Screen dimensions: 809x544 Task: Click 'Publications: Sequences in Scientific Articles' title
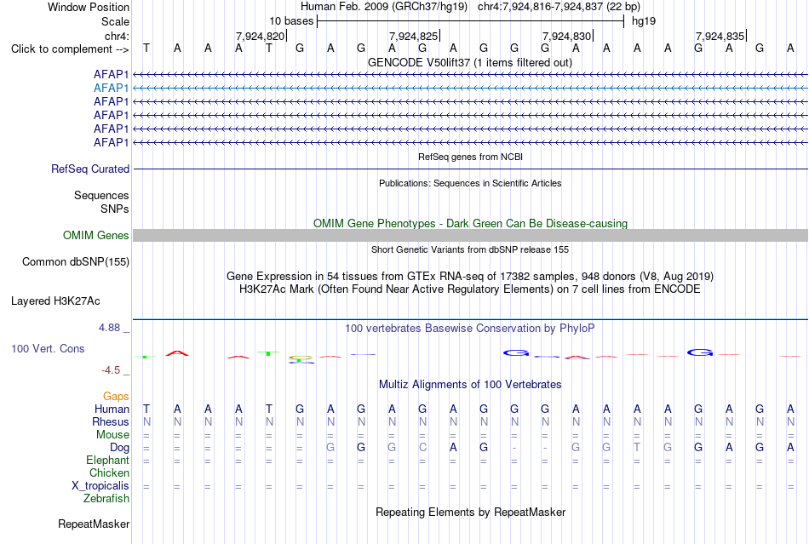(470, 183)
